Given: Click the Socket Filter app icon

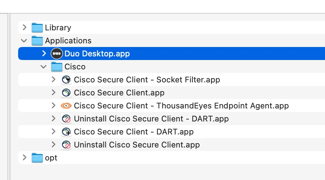Looking at the screenshot, I should coord(66,80).
